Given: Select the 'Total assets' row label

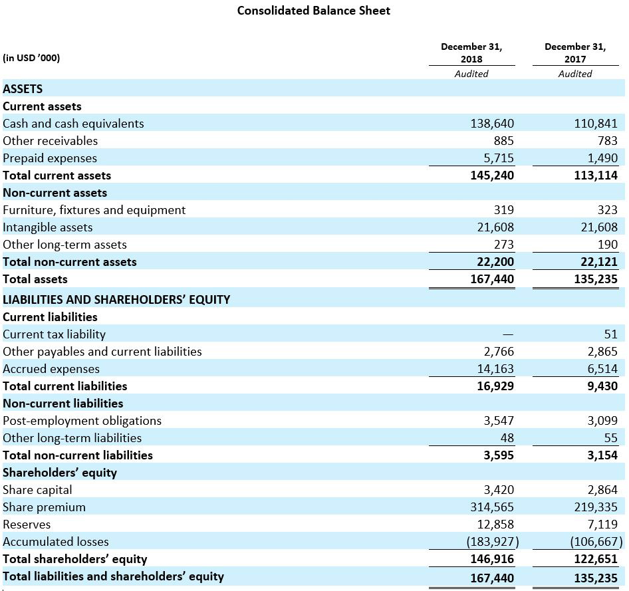Looking at the screenshot, I should (35, 279).
